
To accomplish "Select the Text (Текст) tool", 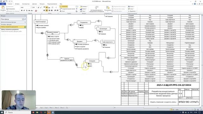I will (62, 11).
